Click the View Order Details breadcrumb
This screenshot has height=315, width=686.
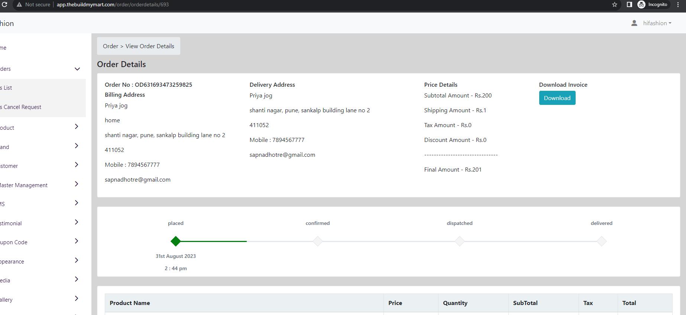pyautogui.click(x=150, y=46)
